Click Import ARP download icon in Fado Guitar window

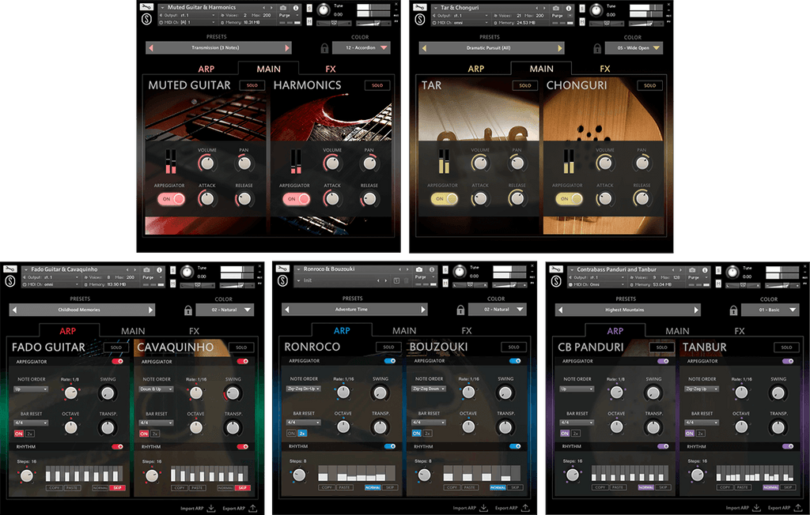(211, 508)
